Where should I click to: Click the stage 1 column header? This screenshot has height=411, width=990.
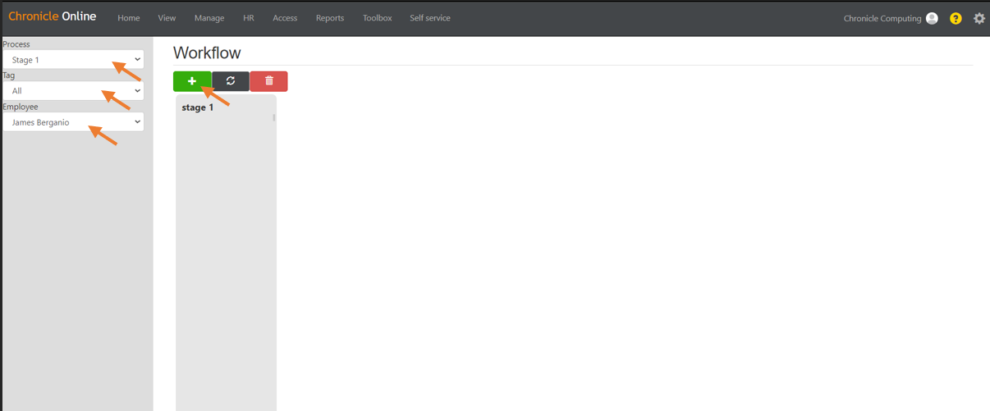point(198,107)
